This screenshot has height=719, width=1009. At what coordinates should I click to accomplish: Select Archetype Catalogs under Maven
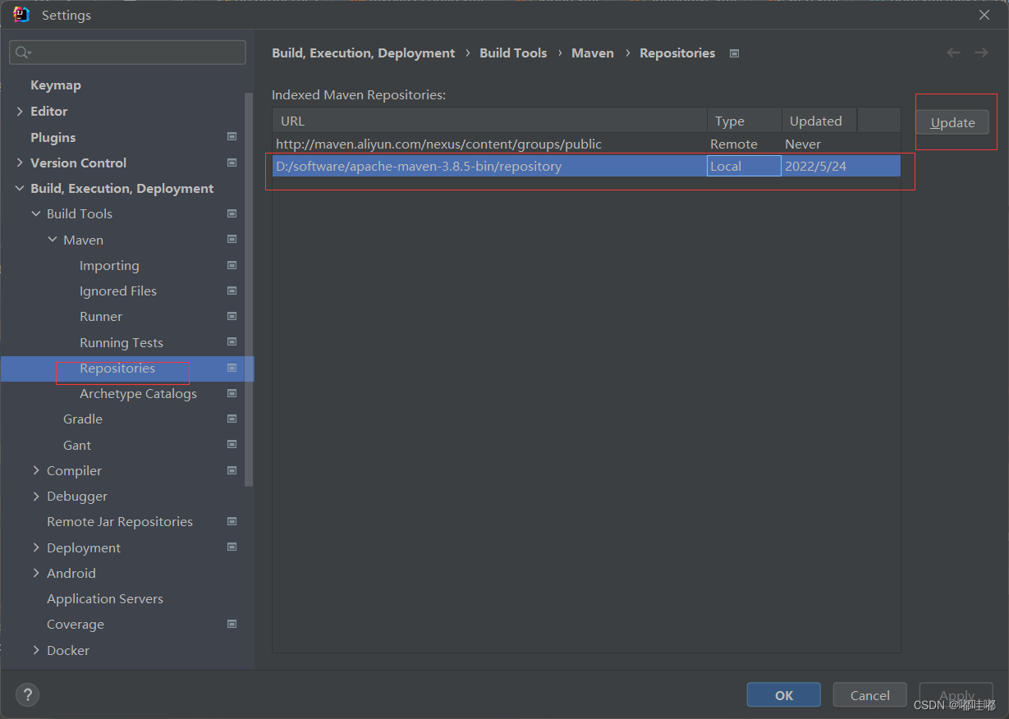(x=138, y=393)
